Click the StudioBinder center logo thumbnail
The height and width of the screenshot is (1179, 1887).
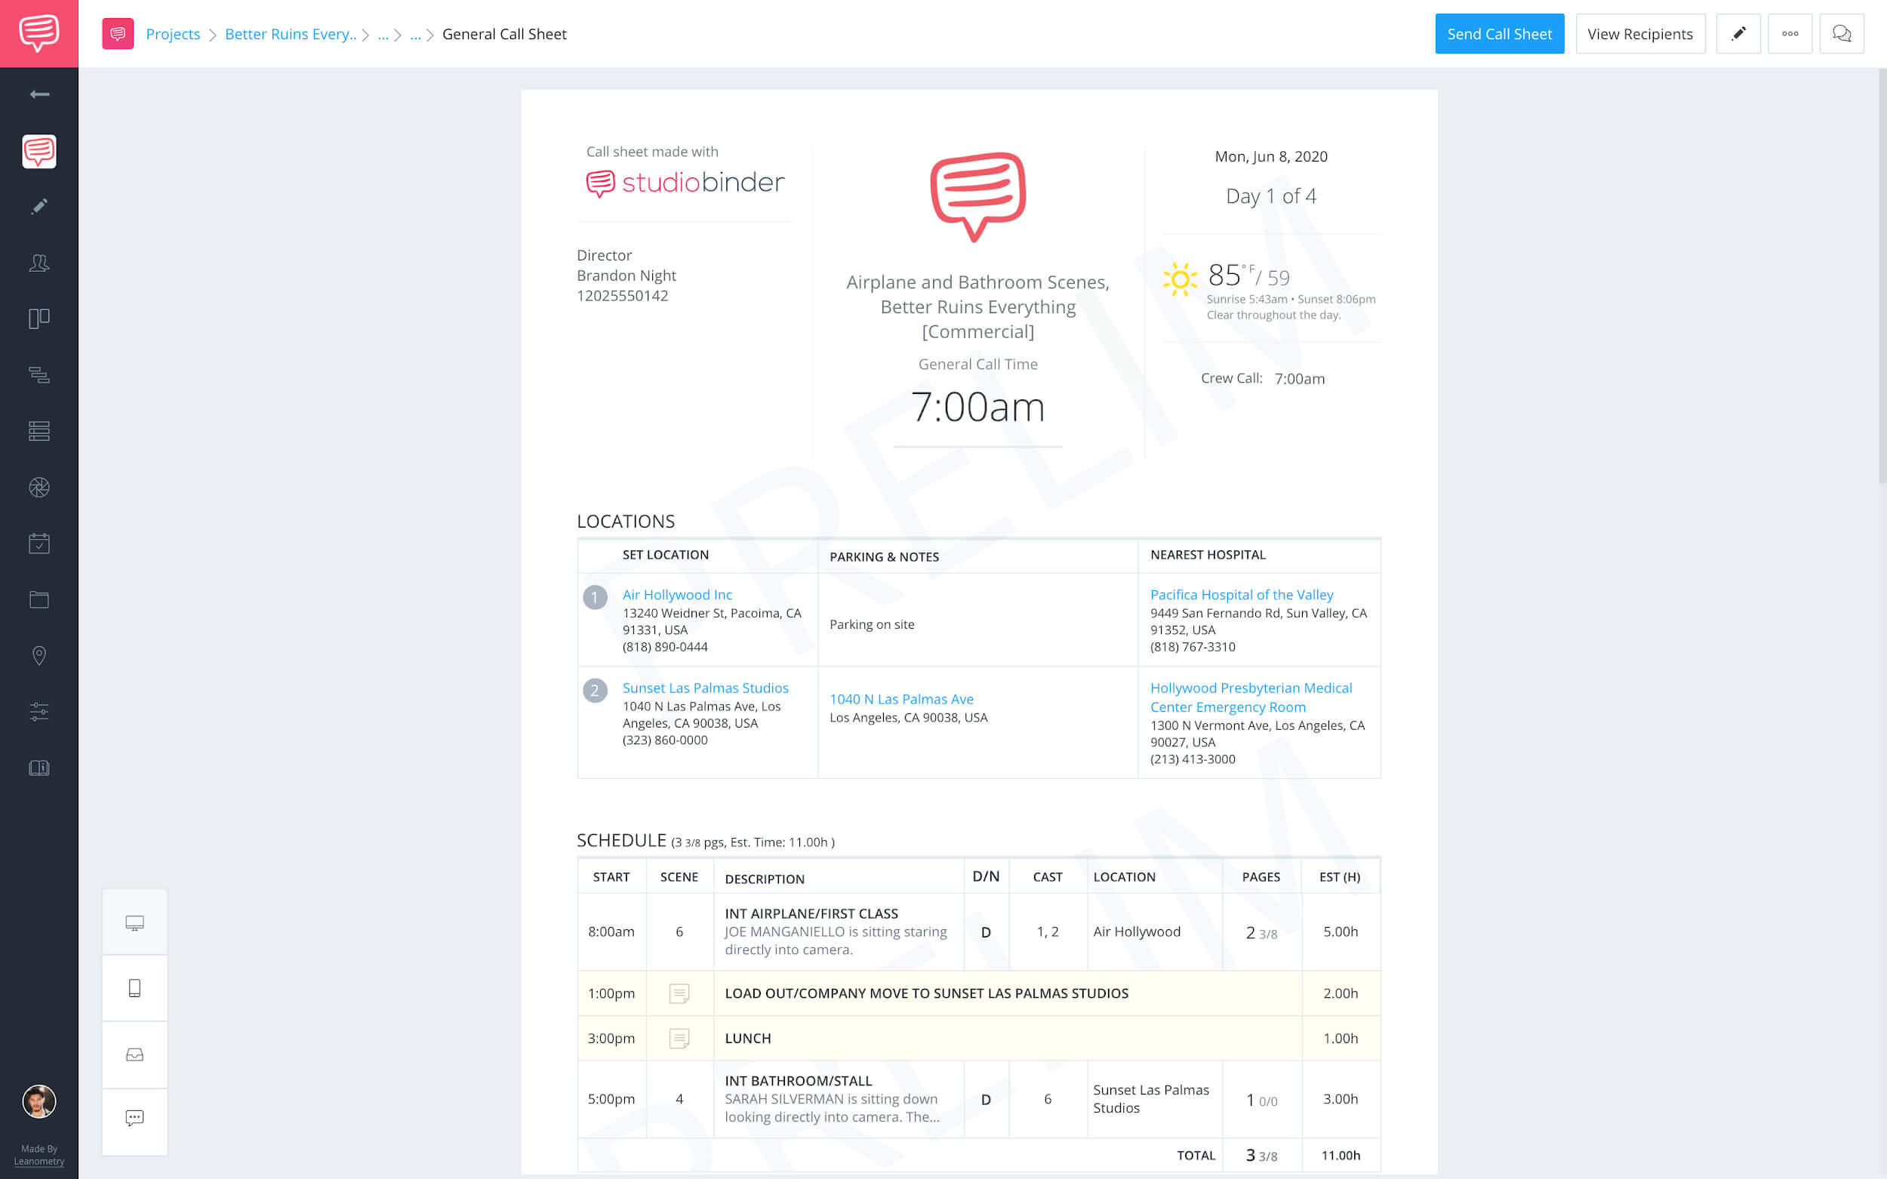977,196
